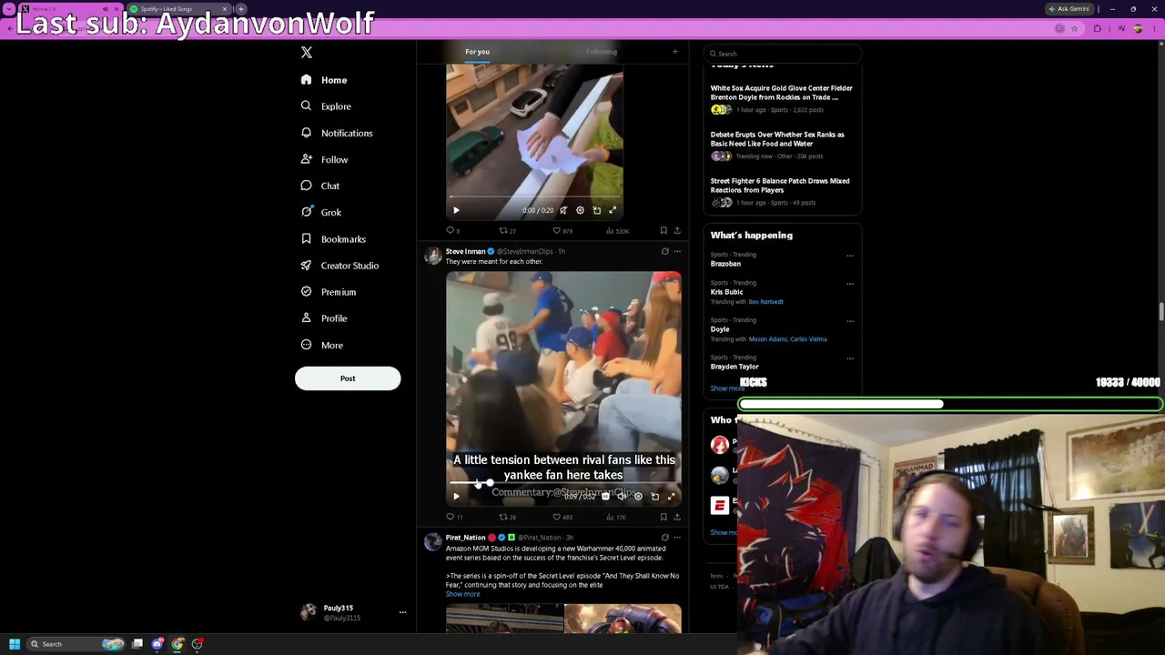Switch to the Spotify Liked Songs browser tab
1165x655 pixels.
point(177,9)
